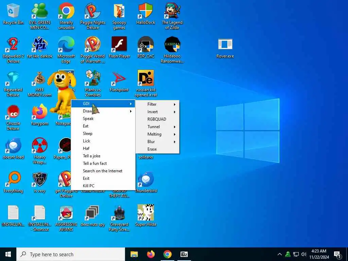Choose Sleep in Rover's menu

(103, 134)
